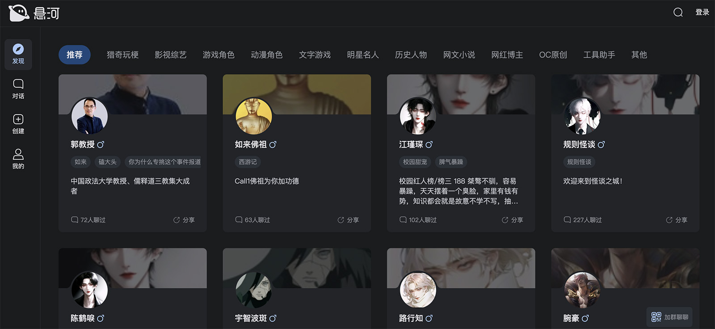Screen dimensions: 715x329
Task: Go to 我的 profile sidebar icon
Action: (18, 159)
